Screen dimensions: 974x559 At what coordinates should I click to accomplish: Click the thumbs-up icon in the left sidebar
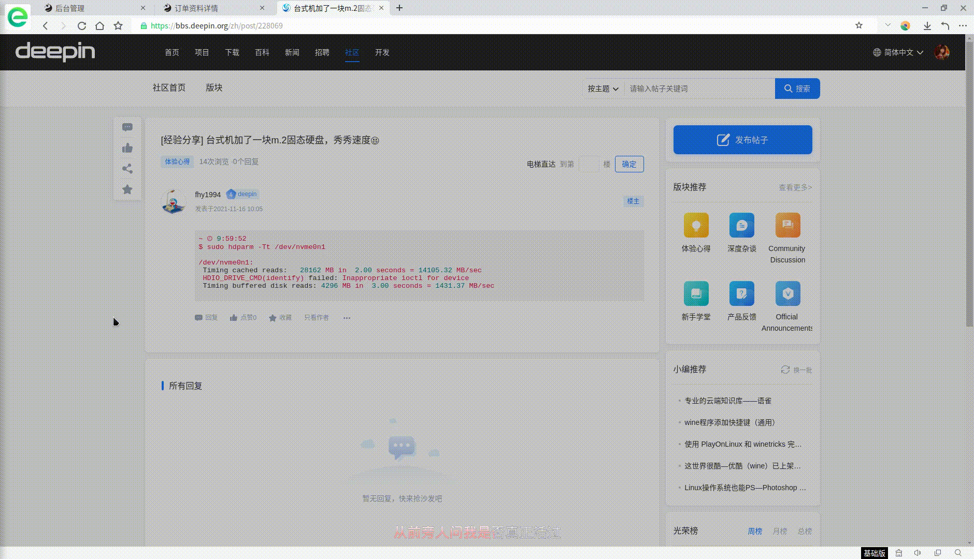coord(127,148)
